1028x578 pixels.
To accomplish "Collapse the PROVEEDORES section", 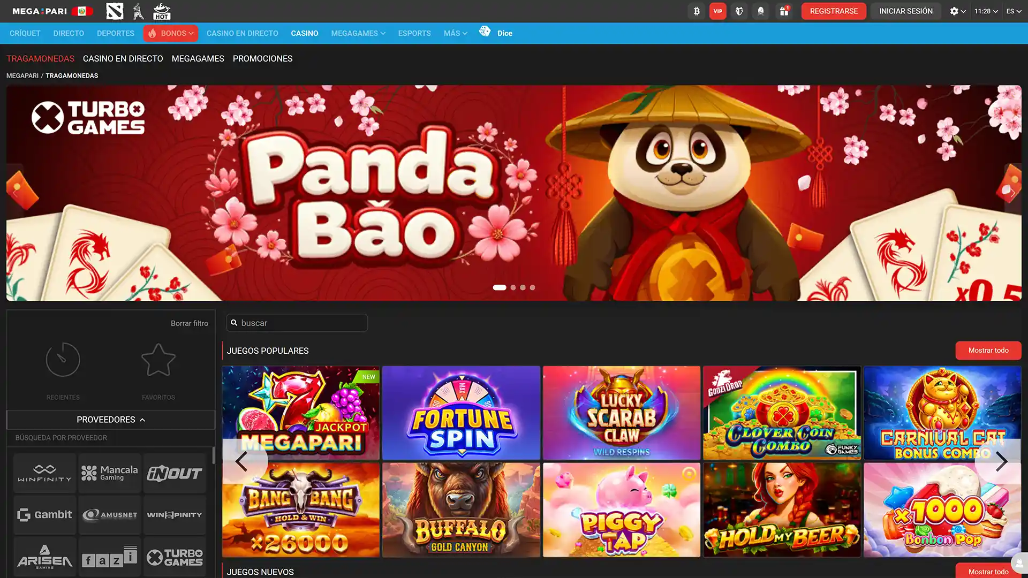I will point(110,420).
